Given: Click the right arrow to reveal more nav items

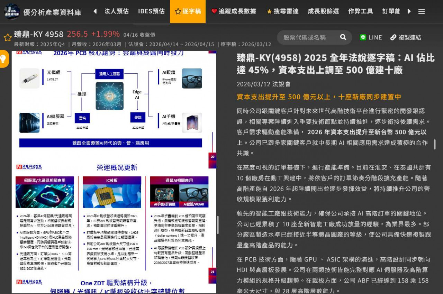Looking at the screenshot, I should [409, 11].
